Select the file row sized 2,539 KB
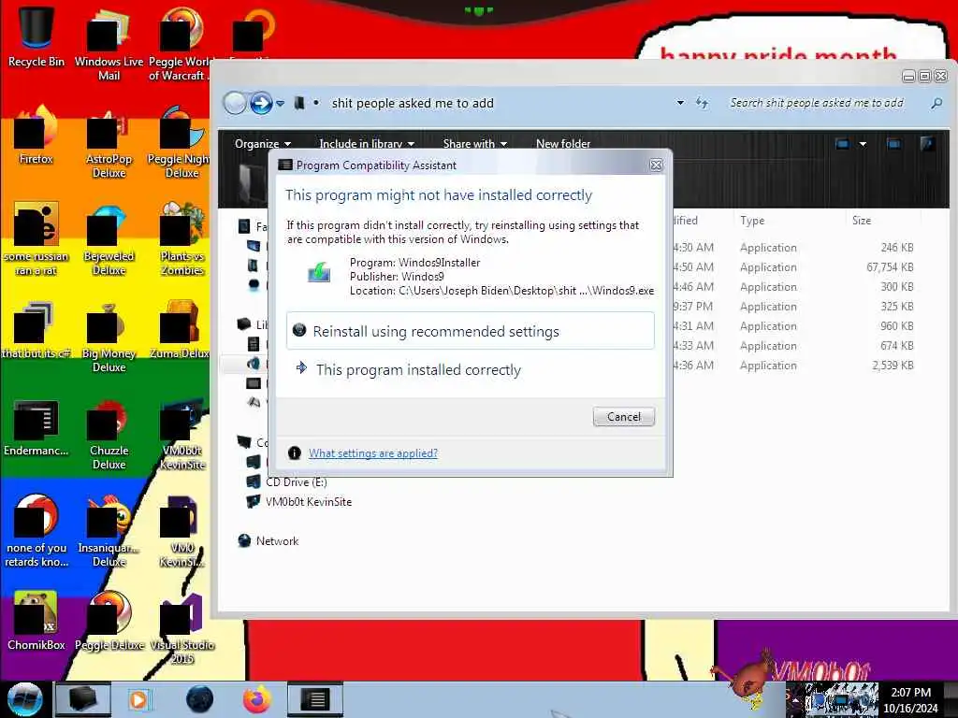 [794, 366]
